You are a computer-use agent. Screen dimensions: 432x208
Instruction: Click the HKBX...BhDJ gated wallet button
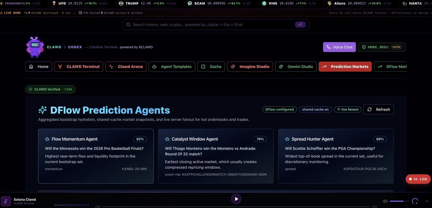point(382,47)
